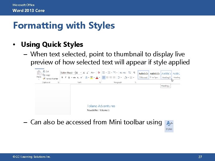Open the Font group dialog launcher

100,82
